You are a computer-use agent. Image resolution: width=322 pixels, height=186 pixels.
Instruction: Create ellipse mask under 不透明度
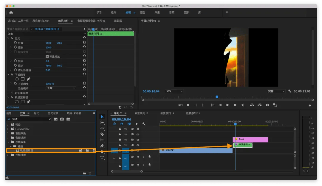17,79
